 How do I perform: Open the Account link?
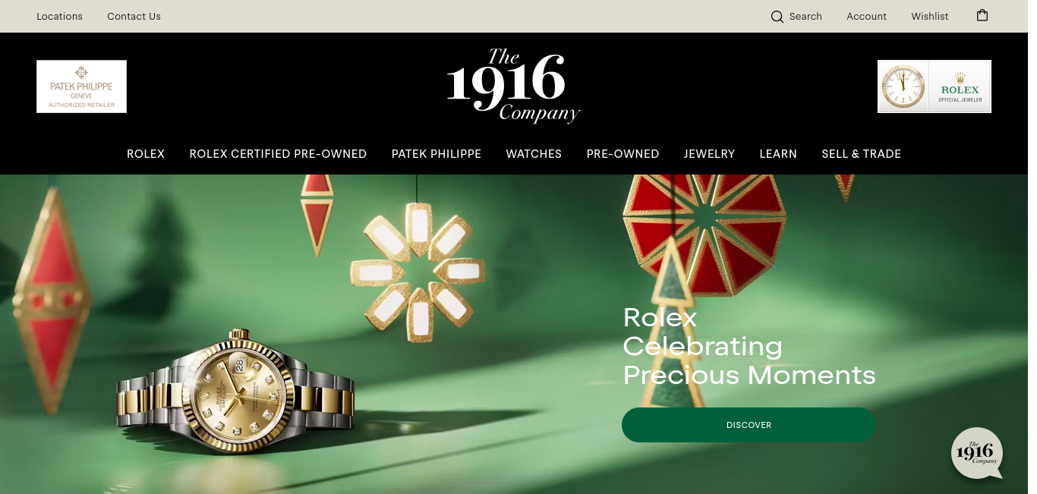(x=866, y=17)
